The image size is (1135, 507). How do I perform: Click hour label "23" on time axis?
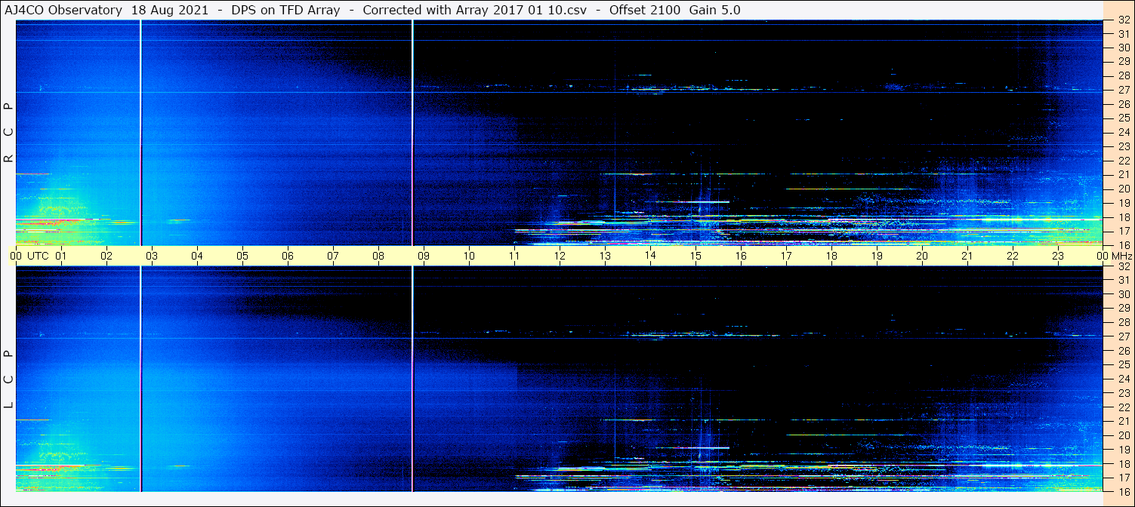[x=1058, y=256]
